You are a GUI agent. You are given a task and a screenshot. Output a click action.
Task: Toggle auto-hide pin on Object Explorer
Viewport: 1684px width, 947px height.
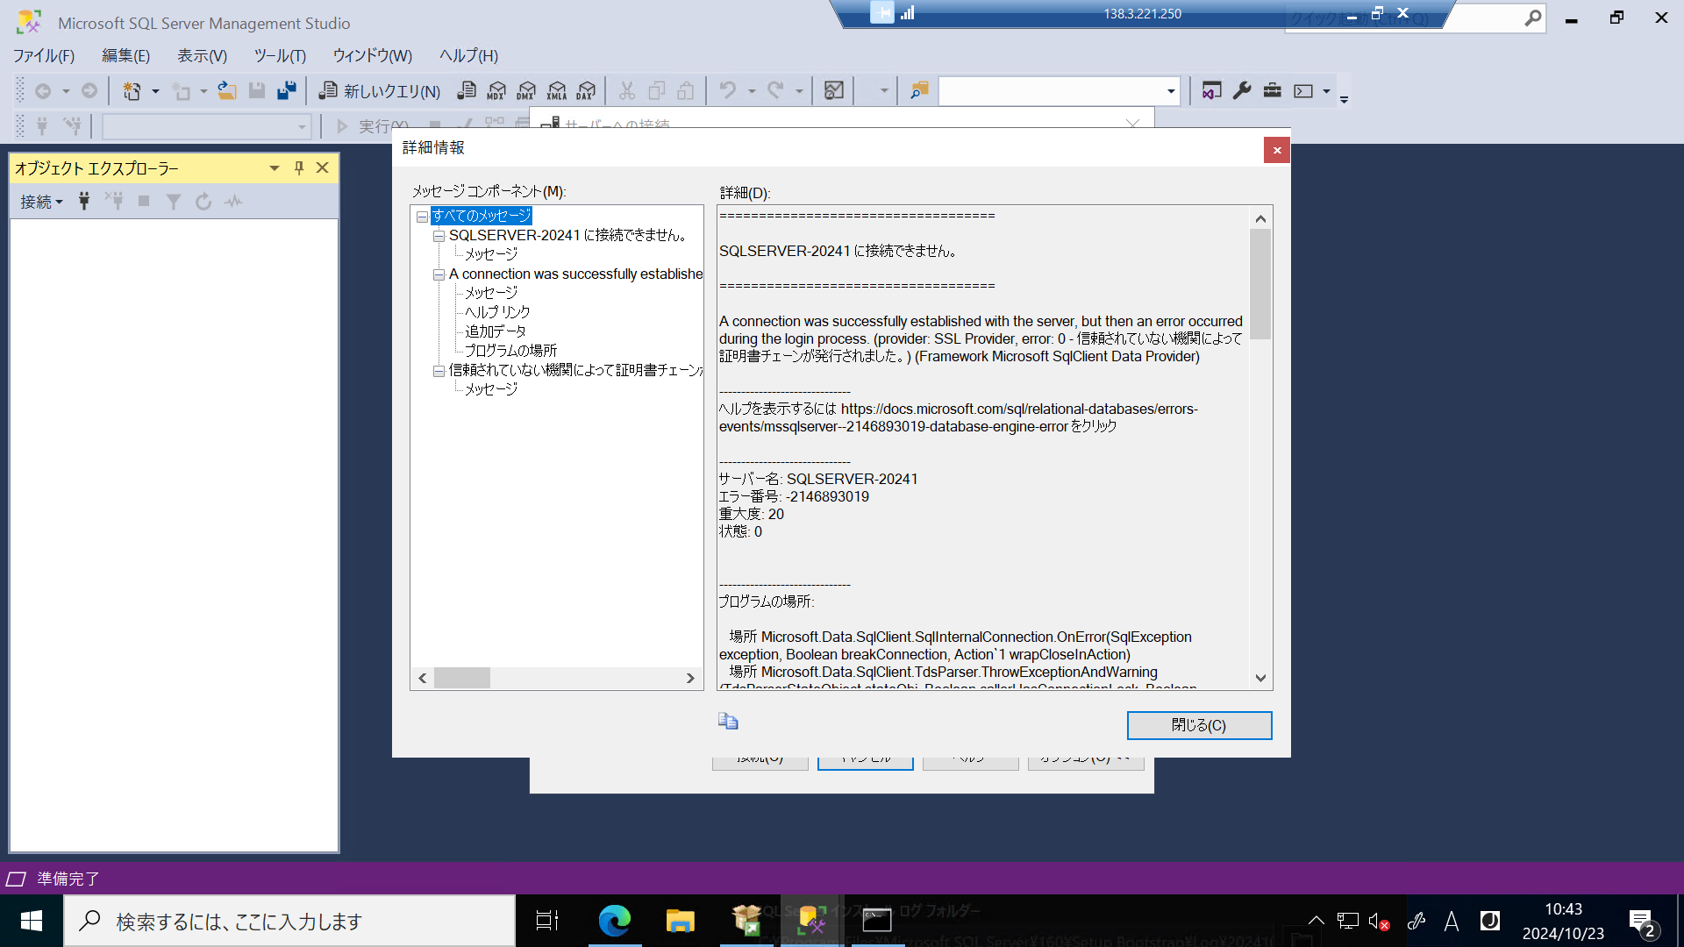click(x=298, y=167)
